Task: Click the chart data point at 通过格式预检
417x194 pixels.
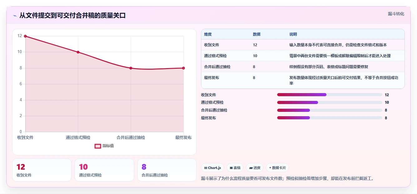Action: (x=78, y=52)
